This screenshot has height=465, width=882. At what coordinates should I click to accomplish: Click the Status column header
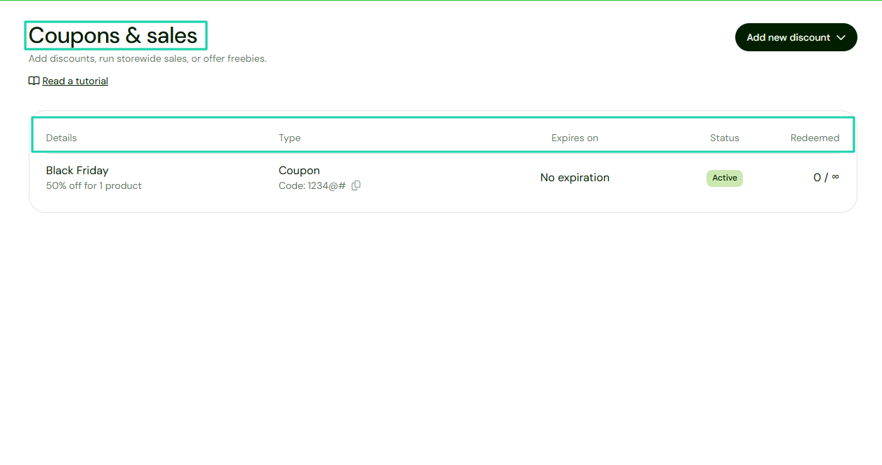click(x=725, y=138)
